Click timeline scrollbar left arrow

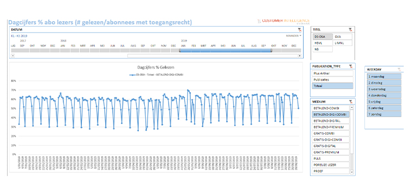13,56
